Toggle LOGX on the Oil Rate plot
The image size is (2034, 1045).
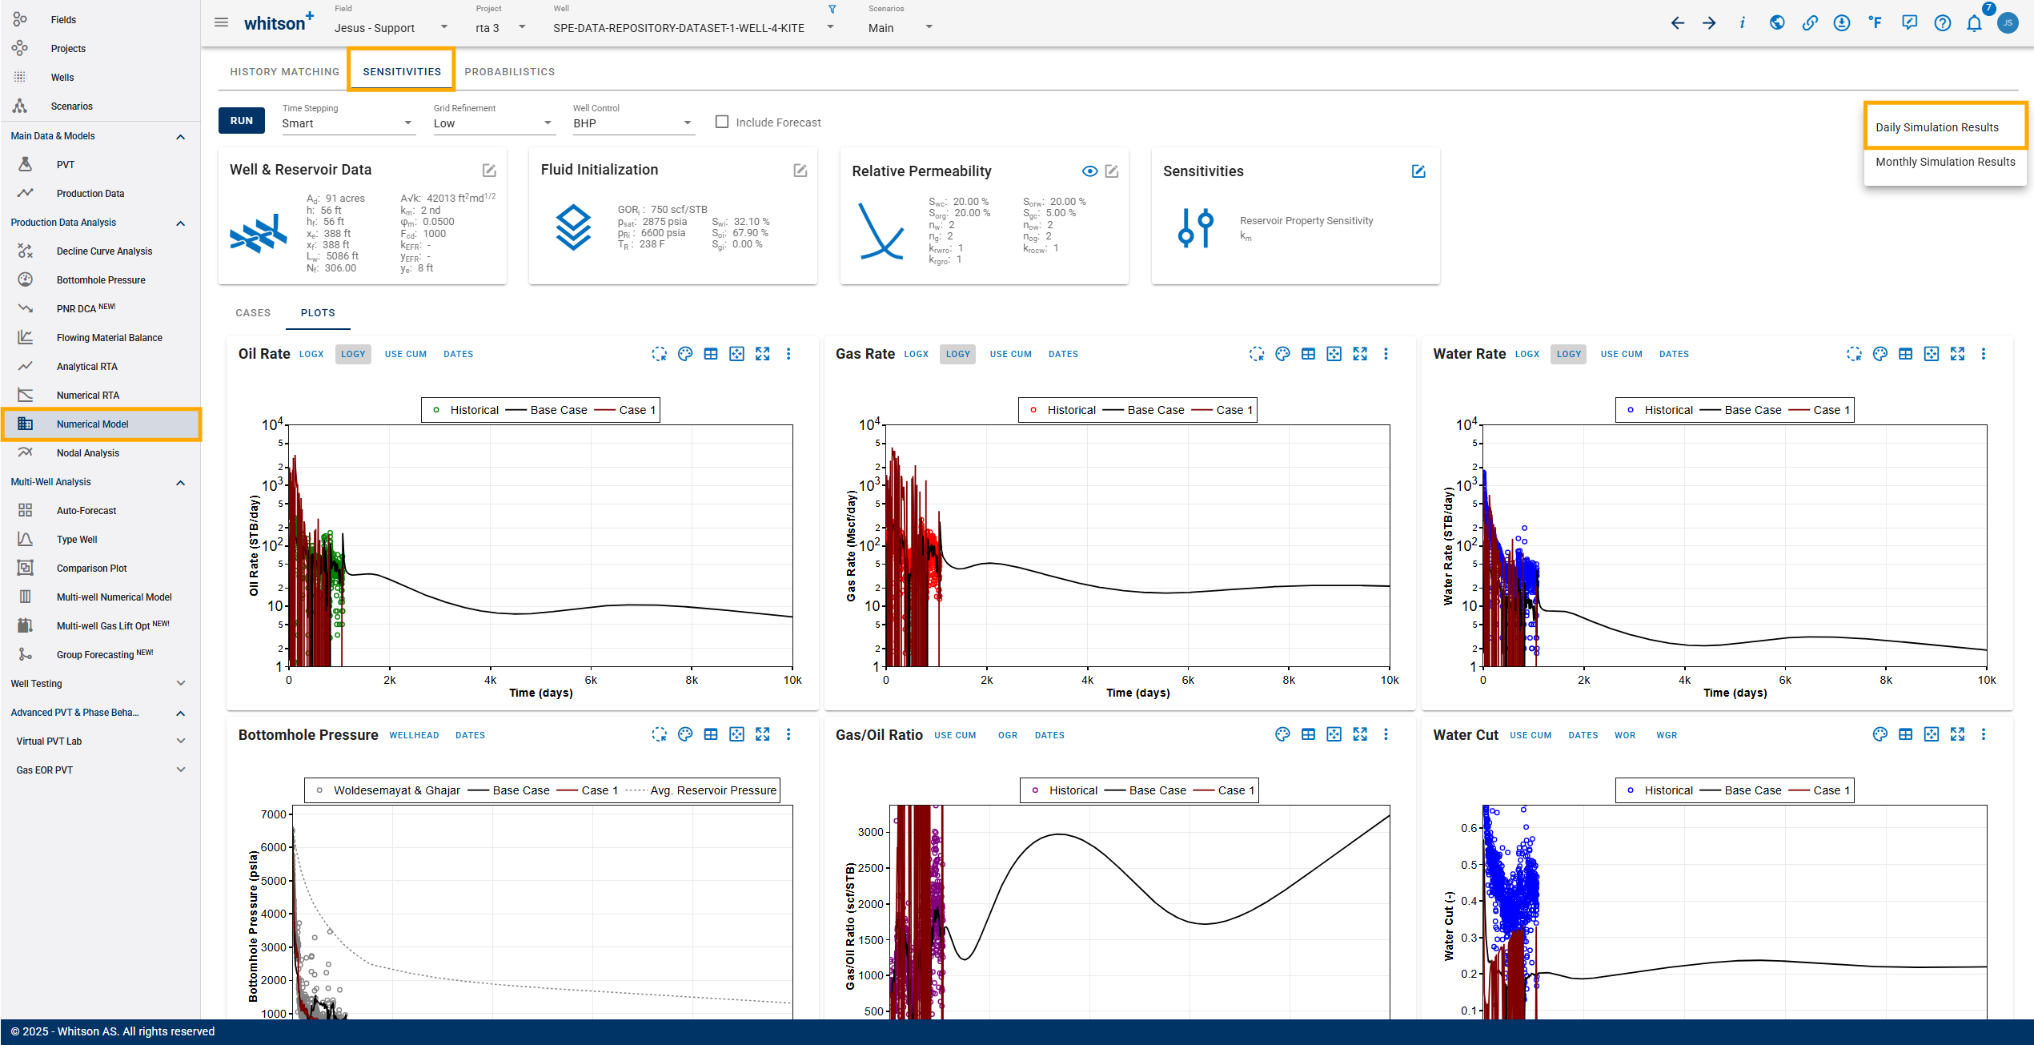click(311, 354)
